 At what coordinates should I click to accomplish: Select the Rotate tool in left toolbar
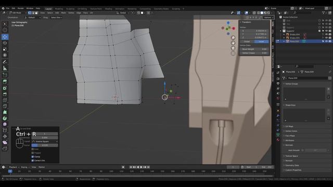coord(5,43)
